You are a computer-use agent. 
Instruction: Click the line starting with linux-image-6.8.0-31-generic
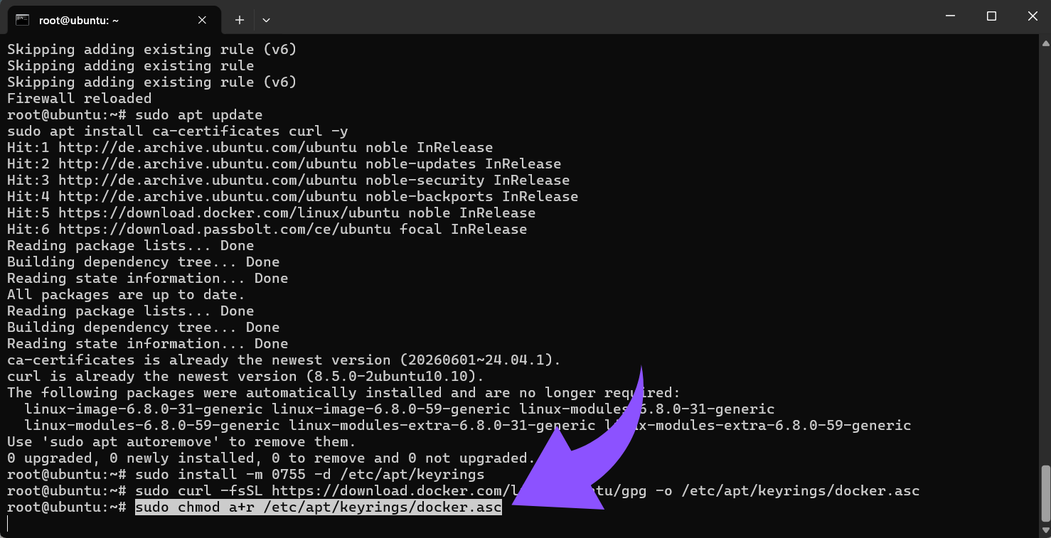coord(400,409)
